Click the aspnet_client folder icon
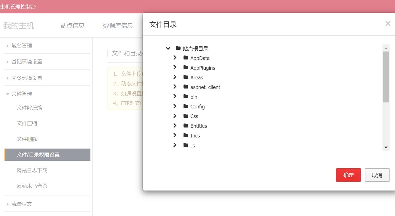Screen dimensions: 395x216 click(x=186, y=87)
